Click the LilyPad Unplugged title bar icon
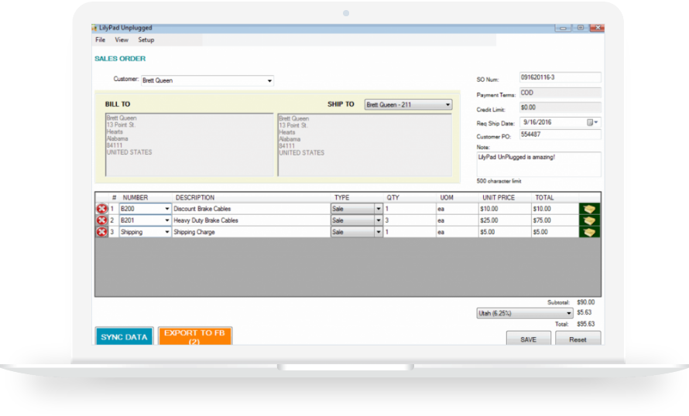689x416 pixels. pyautogui.click(x=94, y=28)
